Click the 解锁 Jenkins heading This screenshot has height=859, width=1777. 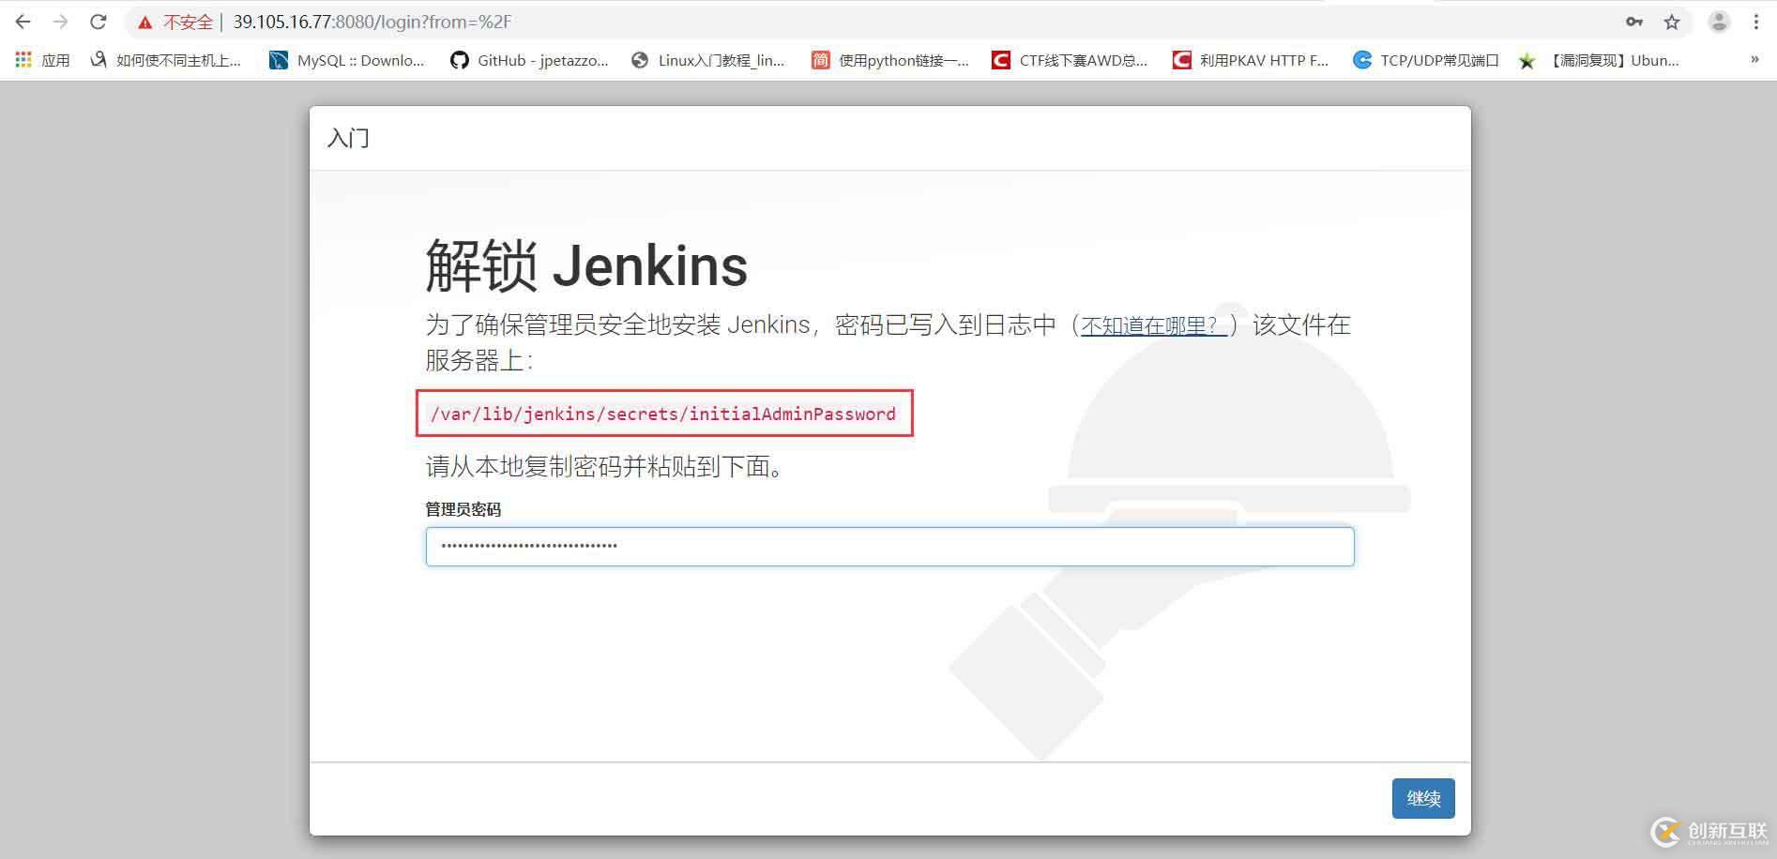coord(586,265)
